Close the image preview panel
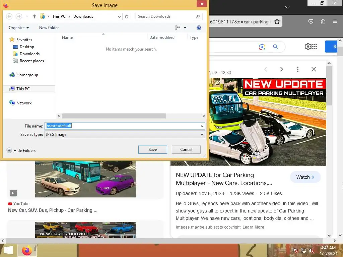Image resolution: width=343 pixels, height=257 pixels. click(x=314, y=69)
